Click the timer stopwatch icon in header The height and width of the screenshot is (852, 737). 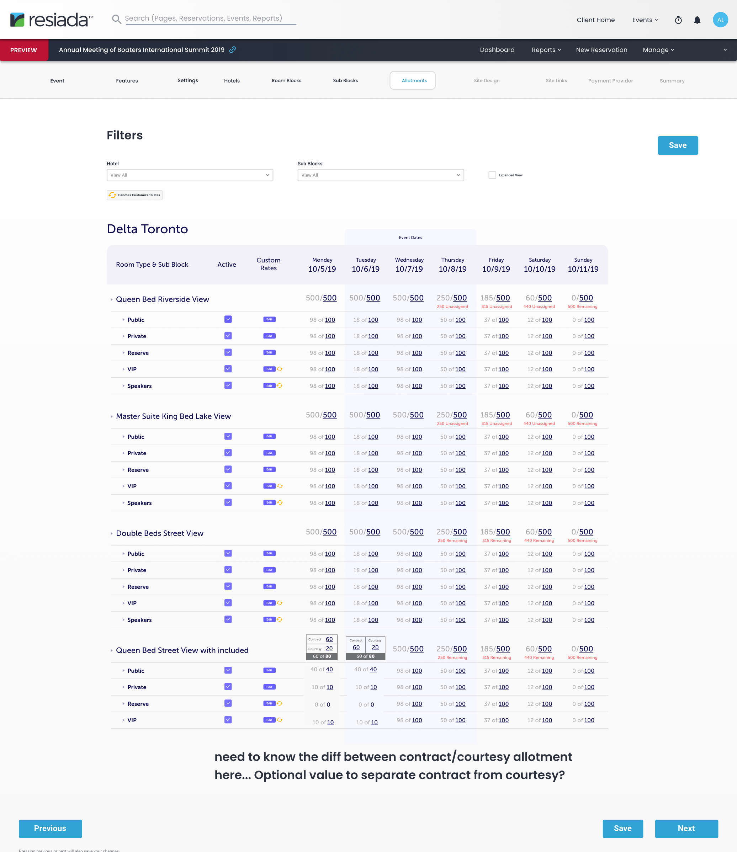pos(678,20)
